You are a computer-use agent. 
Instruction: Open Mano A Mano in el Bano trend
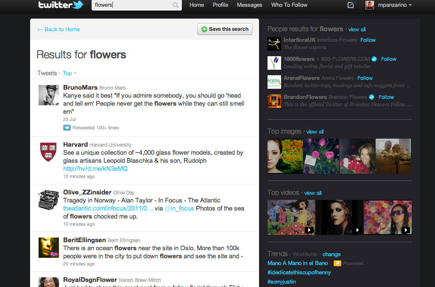pos(297,263)
